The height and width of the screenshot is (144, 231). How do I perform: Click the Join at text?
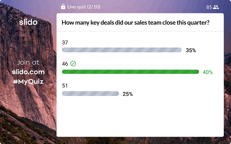28,62
